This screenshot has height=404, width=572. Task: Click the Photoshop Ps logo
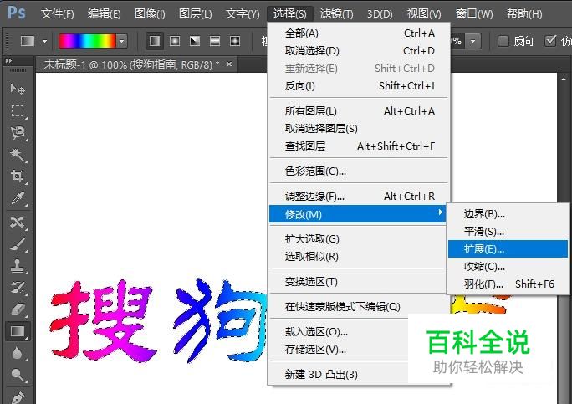coord(17,13)
